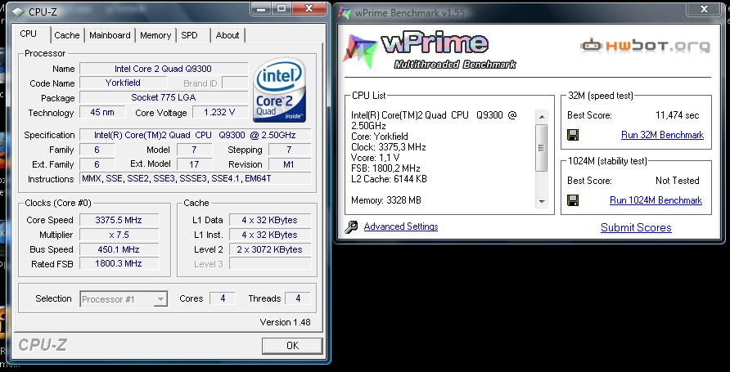Click the Technology value 45 nm

click(x=102, y=112)
